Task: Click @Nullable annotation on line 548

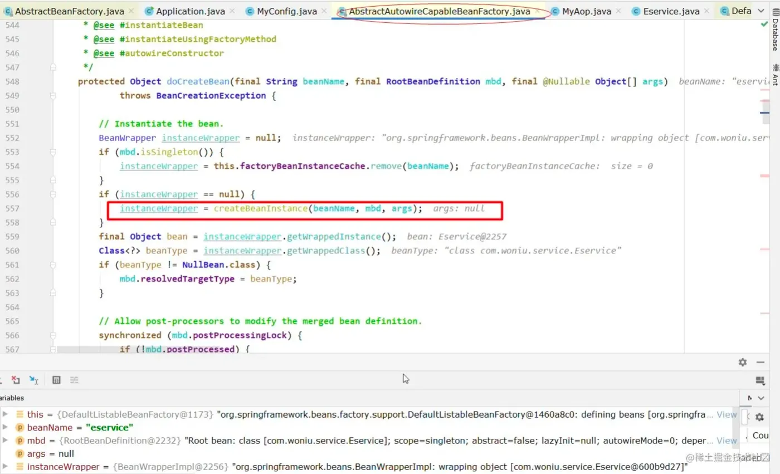Action: pyautogui.click(x=566, y=81)
